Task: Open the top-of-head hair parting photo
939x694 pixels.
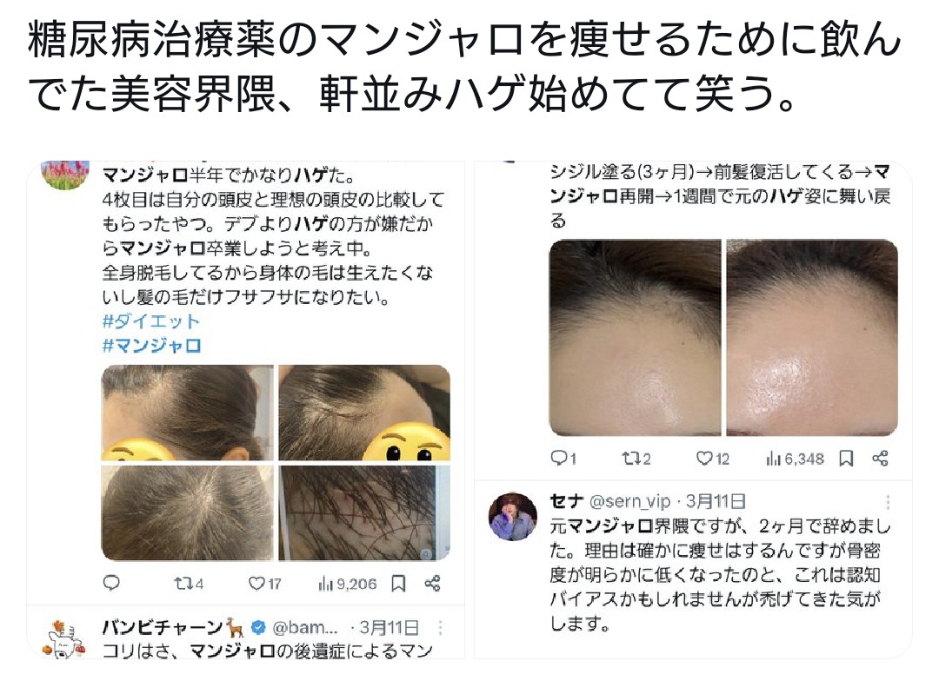Action: (x=188, y=513)
